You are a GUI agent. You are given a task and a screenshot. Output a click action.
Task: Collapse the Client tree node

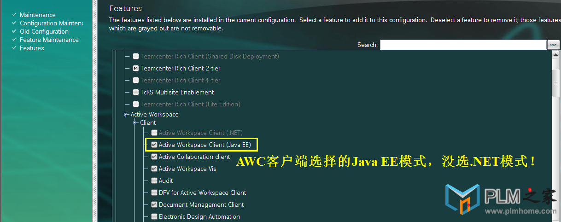(x=135, y=123)
